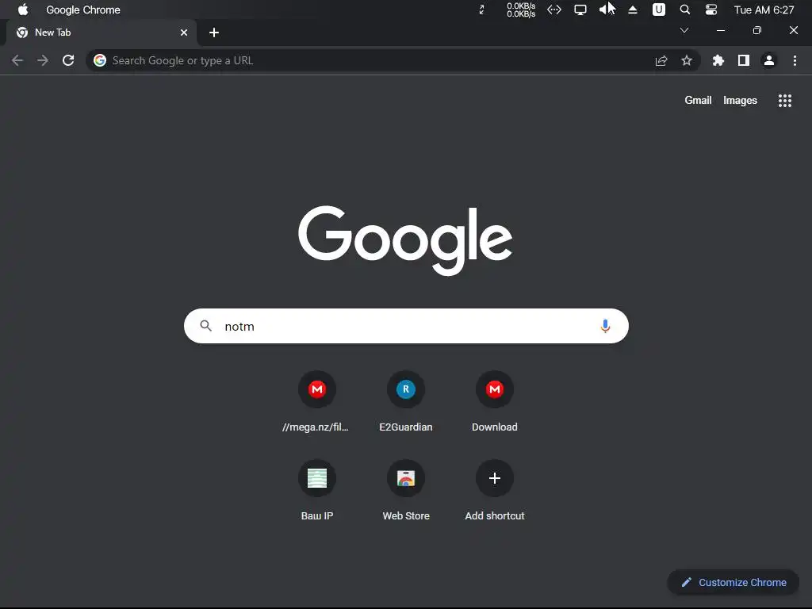Open Chrome's three-dot menu
Viewport: 812px width, 609px height.
(795, 60)
